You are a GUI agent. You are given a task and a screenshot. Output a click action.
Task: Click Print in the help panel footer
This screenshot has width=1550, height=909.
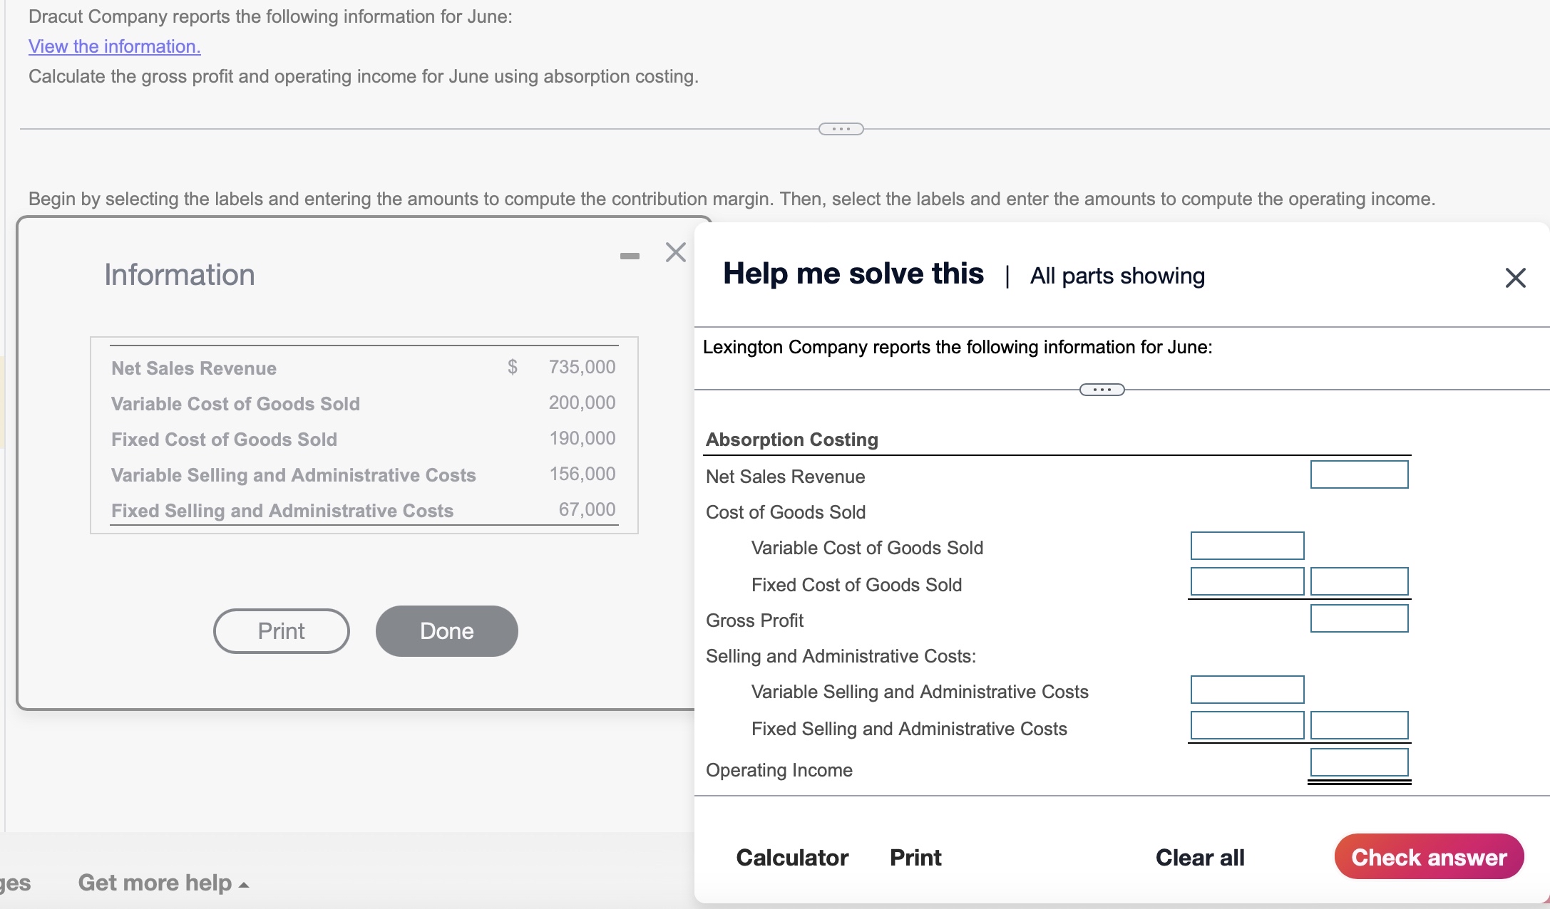(915, 857)
